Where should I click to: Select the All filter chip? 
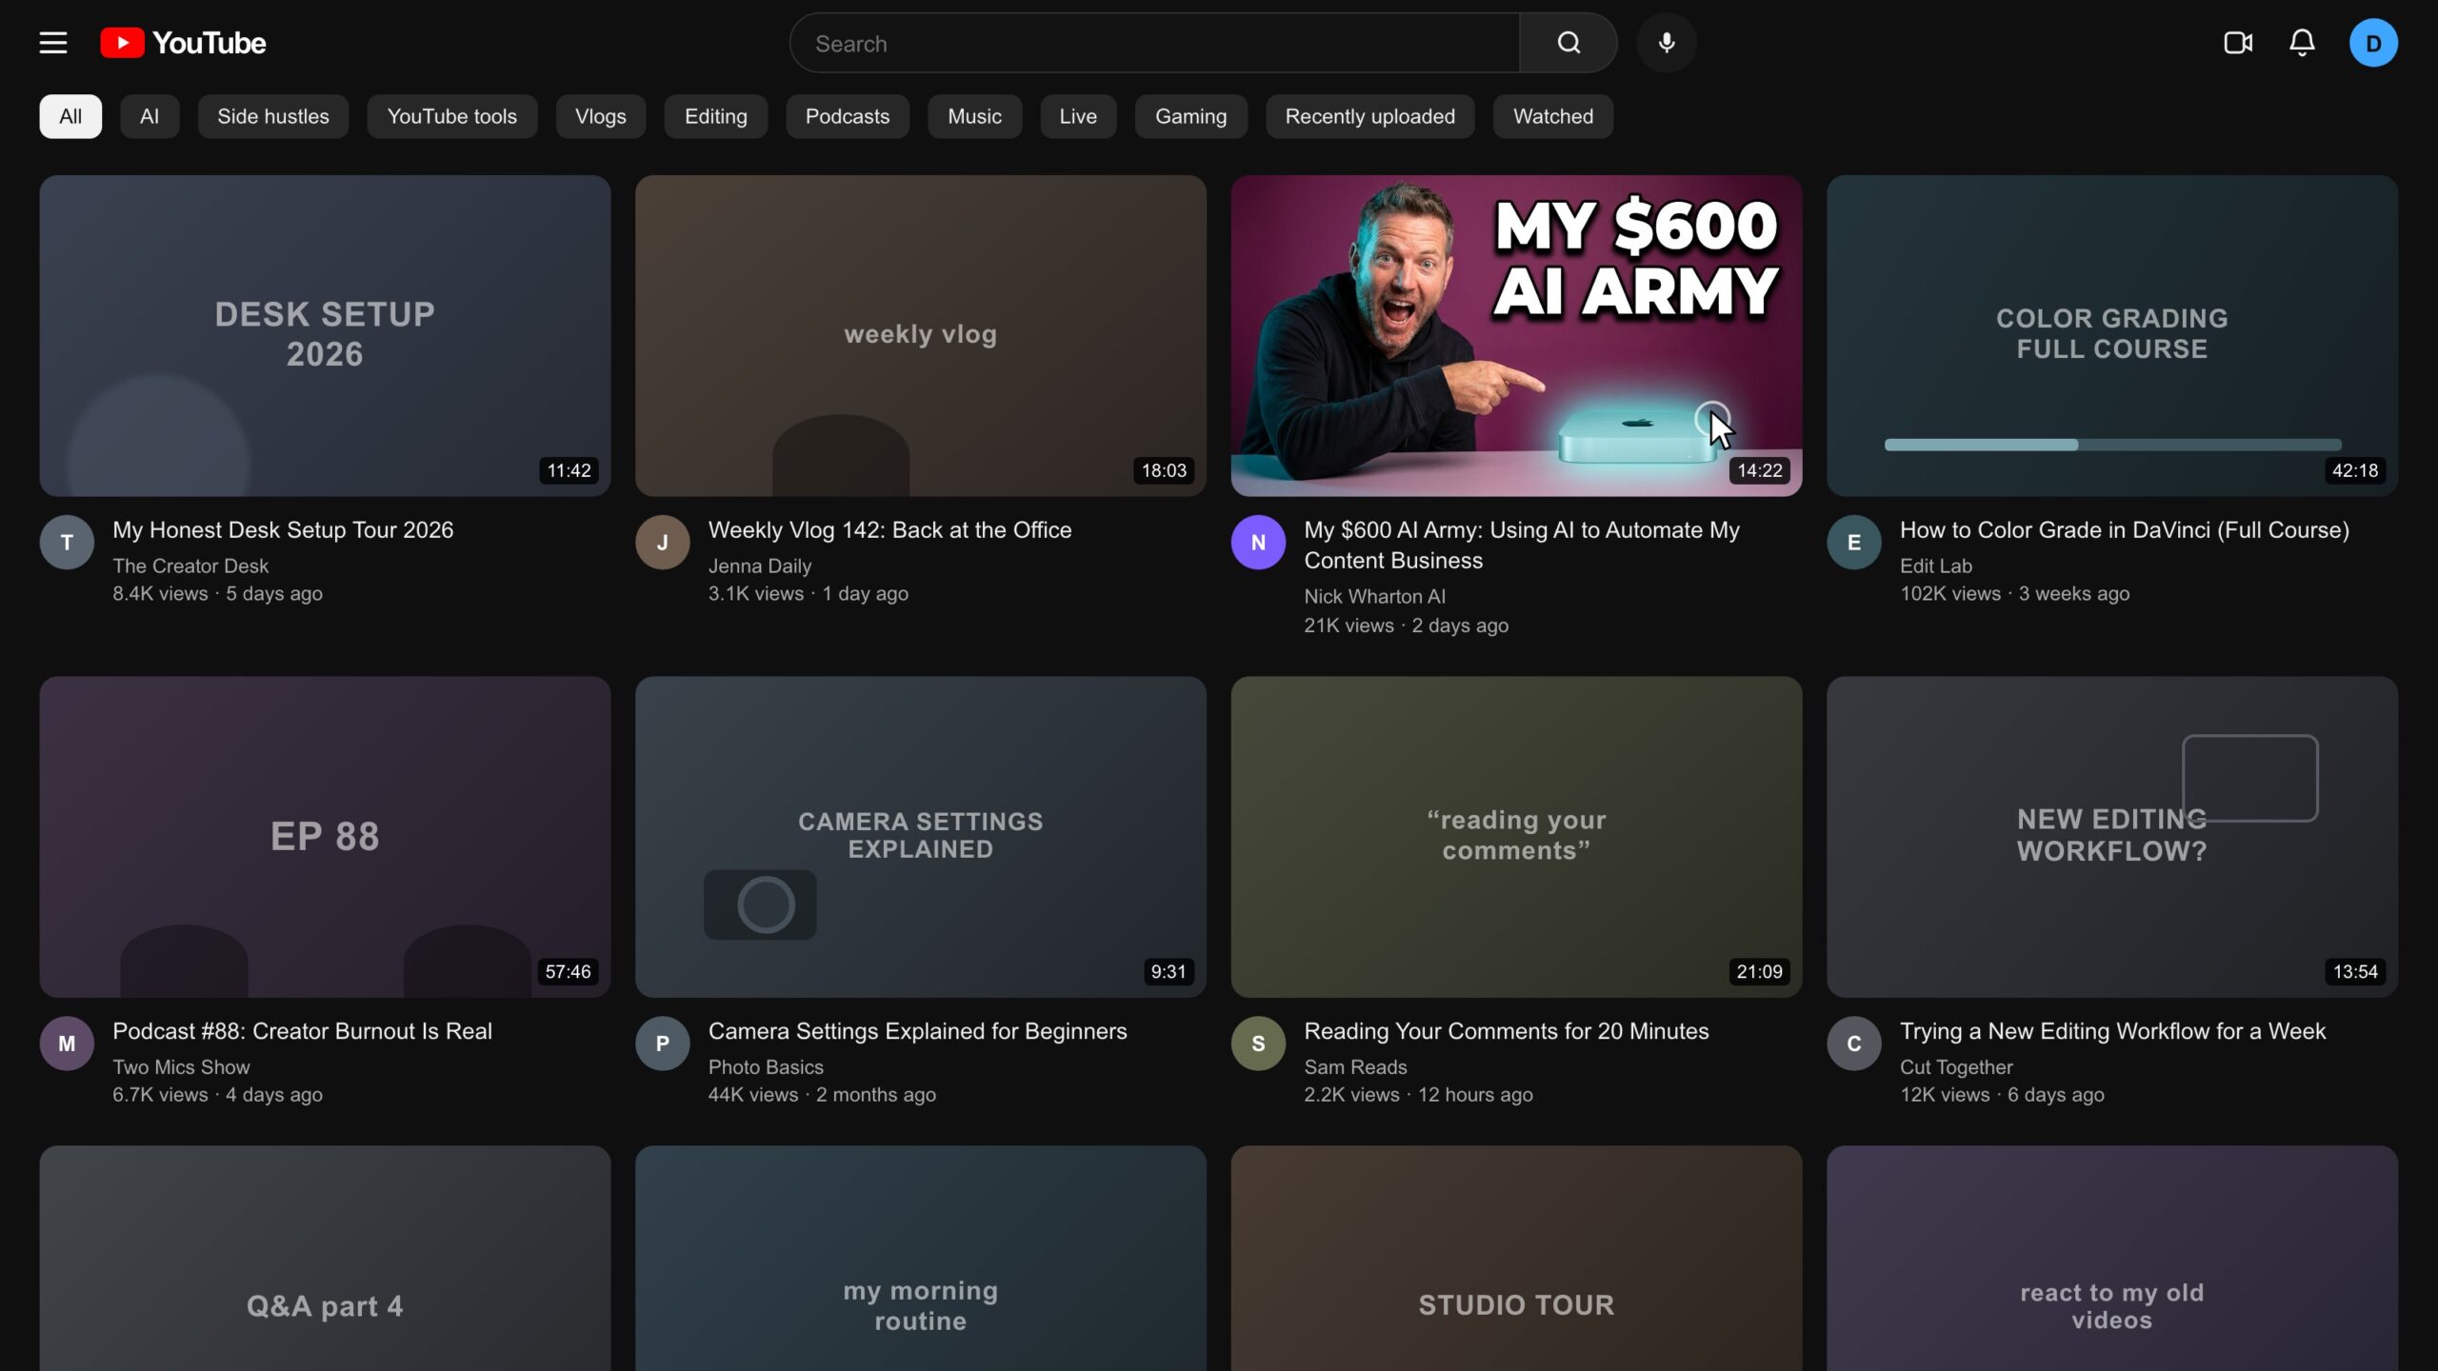tap(70, 116)
